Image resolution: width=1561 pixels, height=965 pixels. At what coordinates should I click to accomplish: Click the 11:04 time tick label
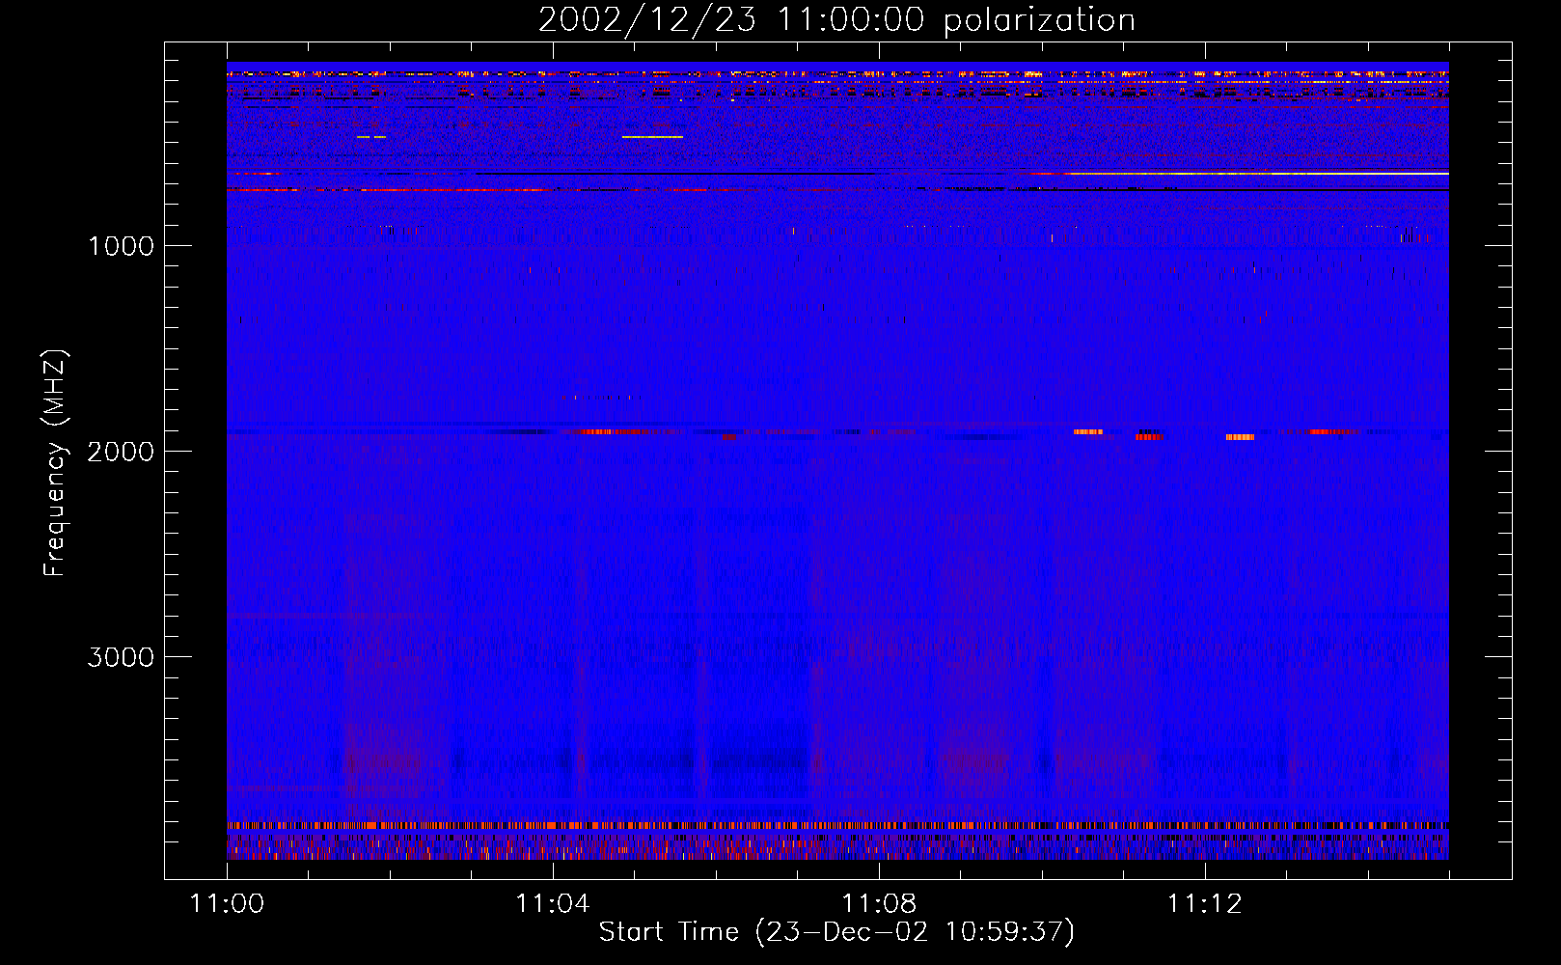click(x=553, y=904)
